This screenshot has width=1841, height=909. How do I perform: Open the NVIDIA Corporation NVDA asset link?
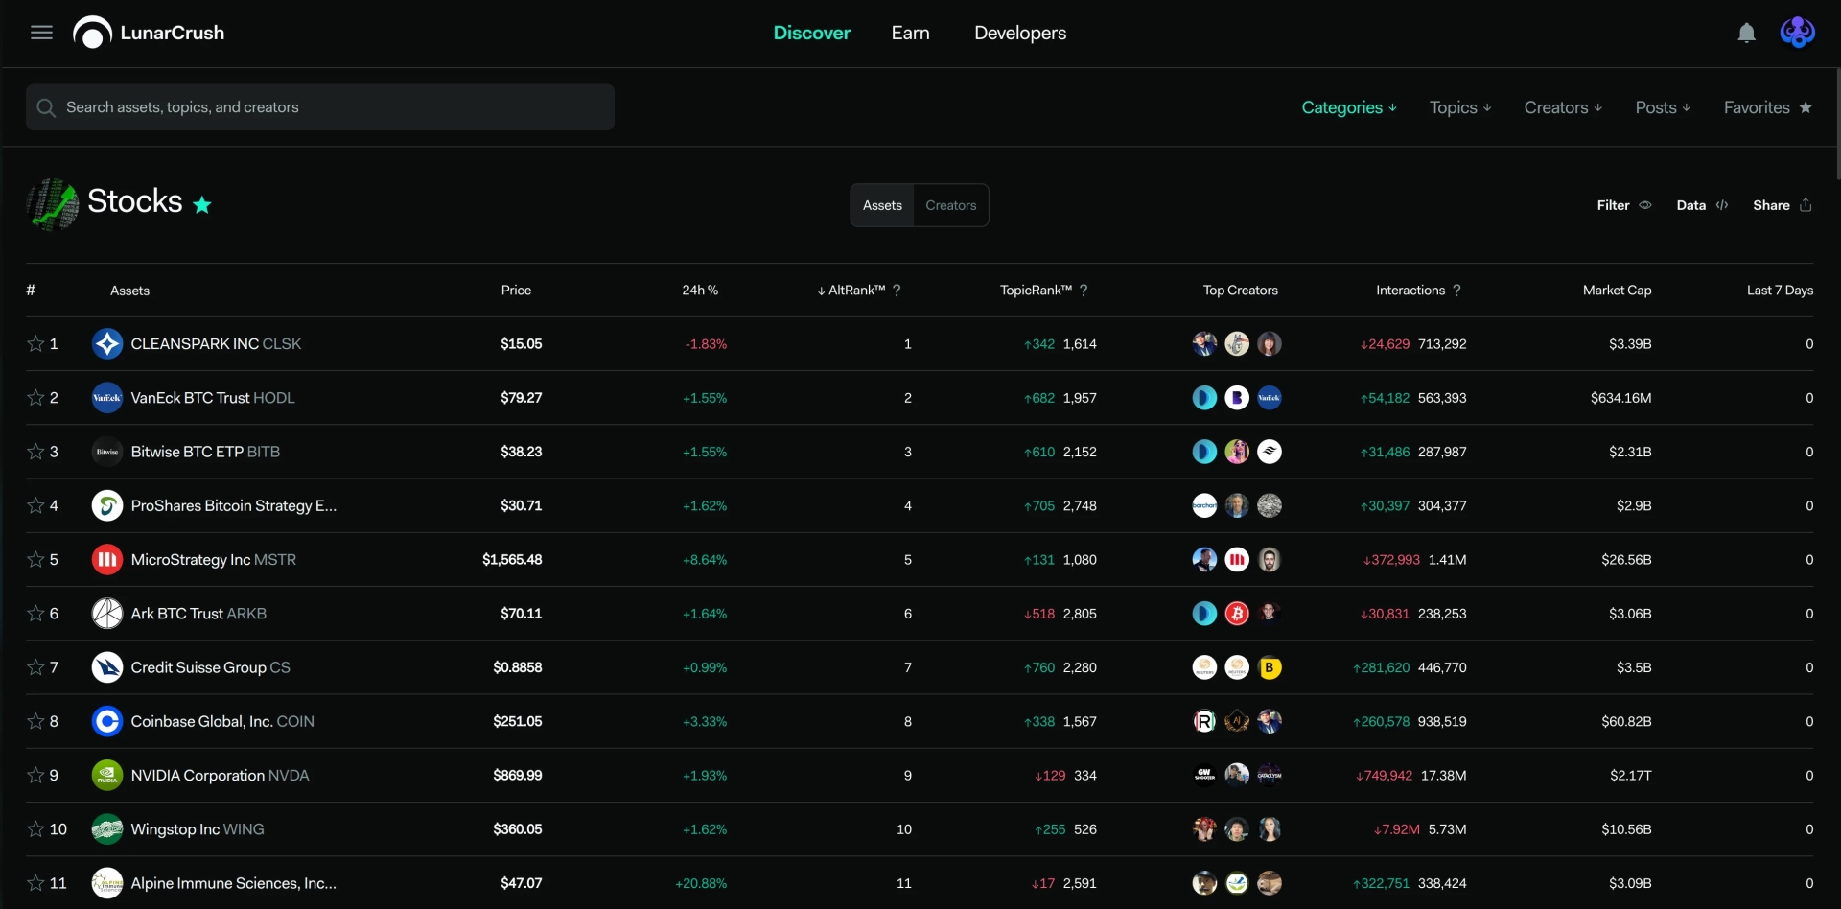point(220,775)
